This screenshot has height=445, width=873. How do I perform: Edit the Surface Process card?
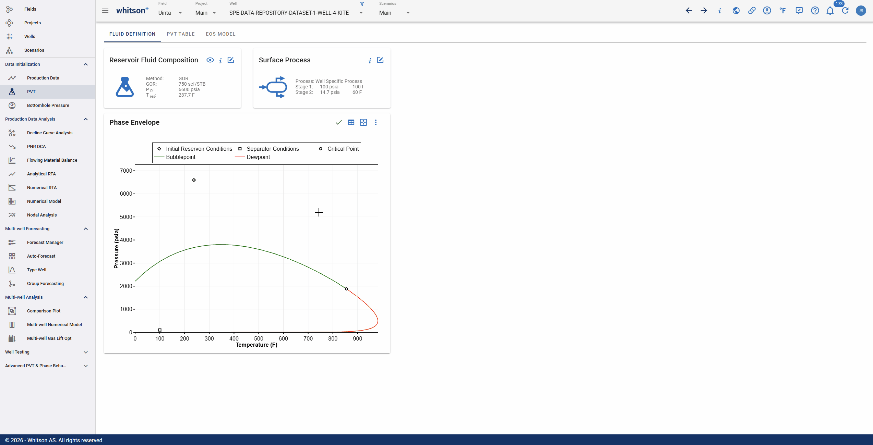click(380, 60)
